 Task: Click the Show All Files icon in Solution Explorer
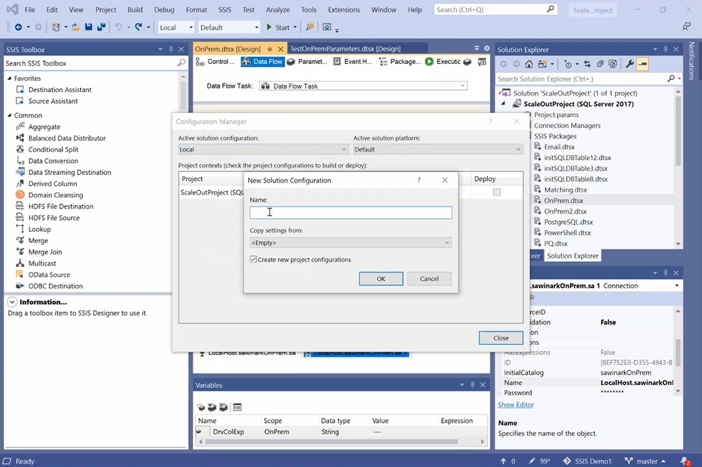tap(613, 64)
